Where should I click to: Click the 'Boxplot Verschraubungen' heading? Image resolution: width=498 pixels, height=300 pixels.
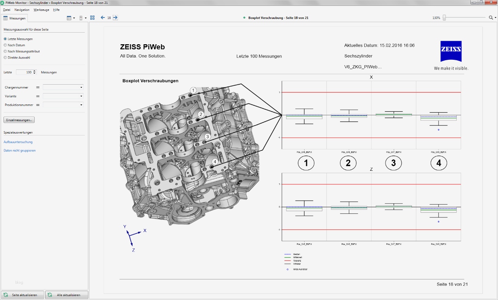point(150,81)
